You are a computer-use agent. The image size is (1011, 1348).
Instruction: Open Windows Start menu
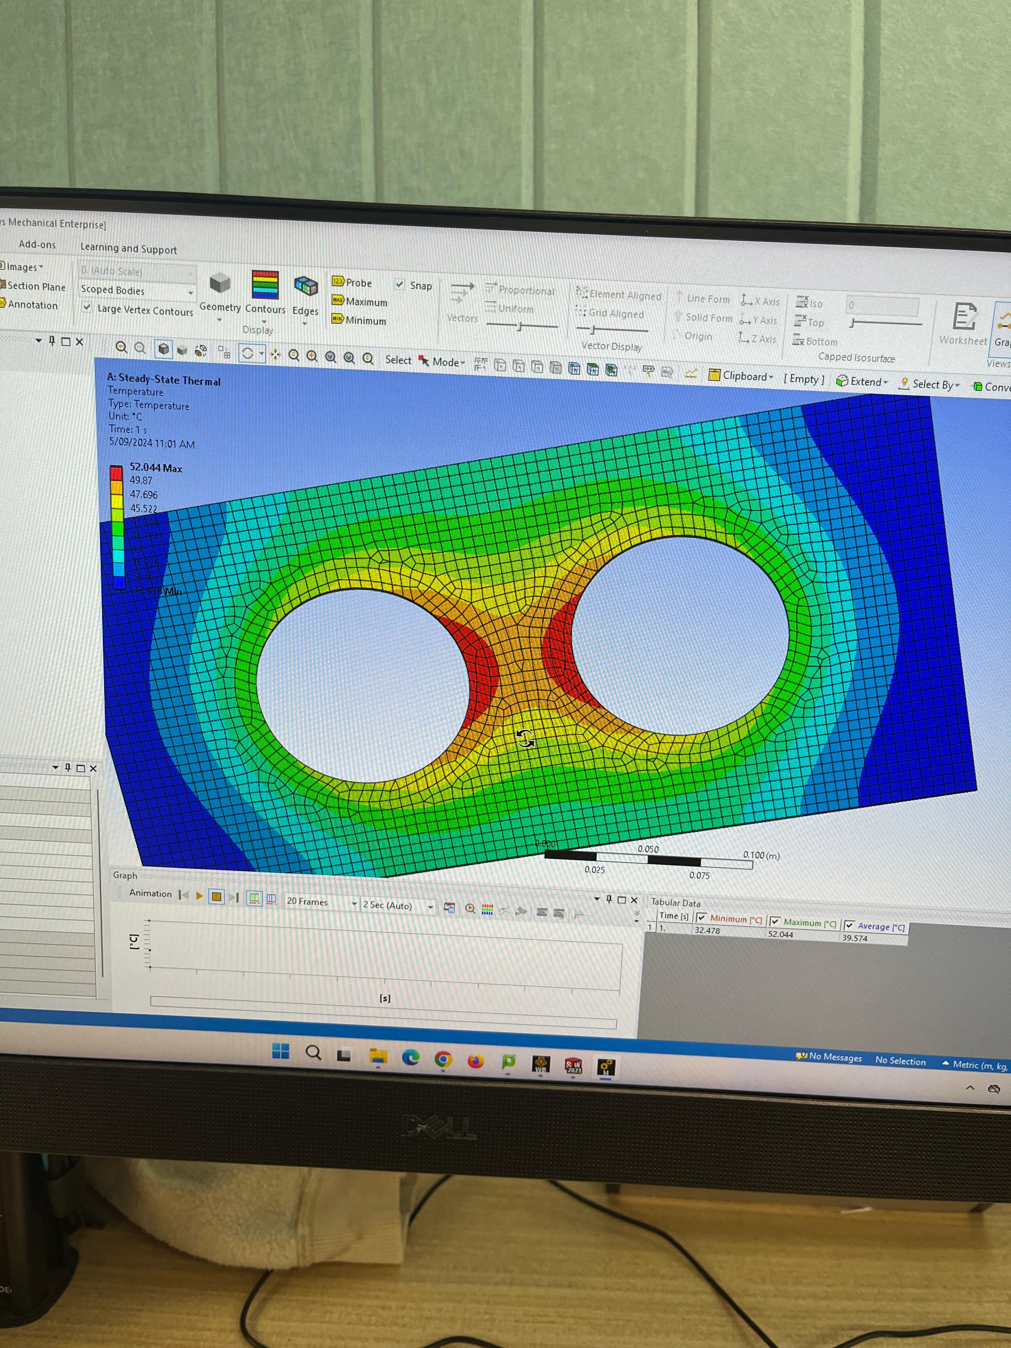click(x=280, y=1050)
